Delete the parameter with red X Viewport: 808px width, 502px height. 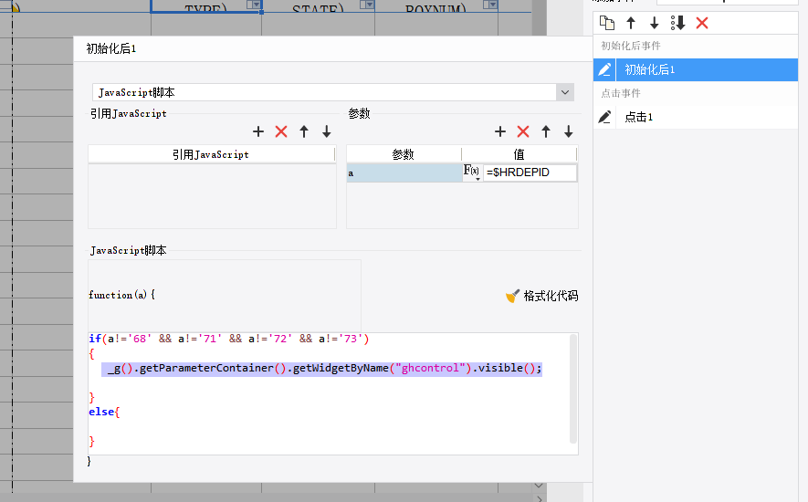click(x=523, y=131)
